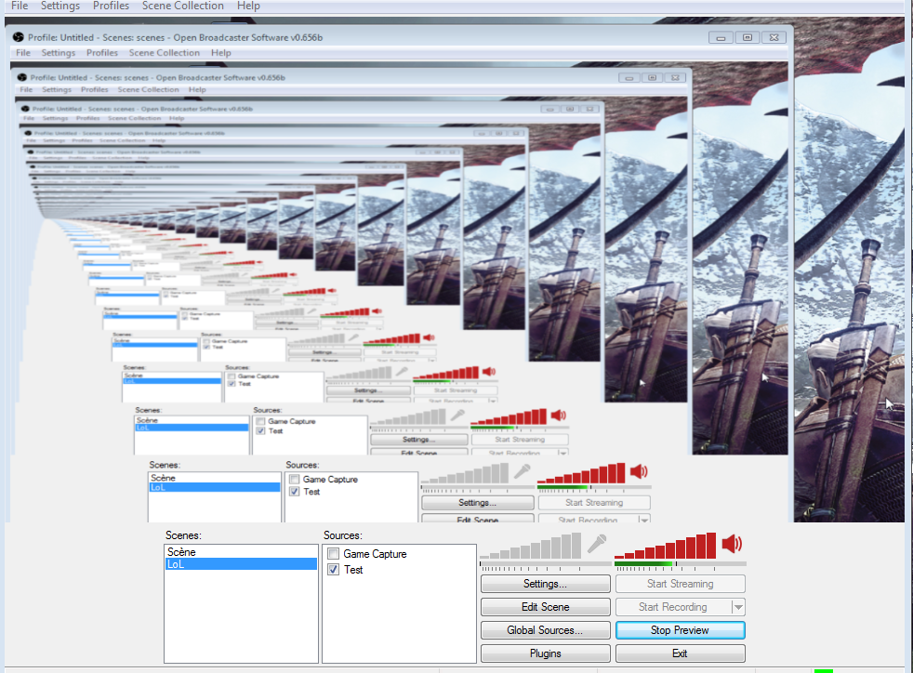
Task: Expand the Start Recording dropdown arrow
Action: [738, 607]
